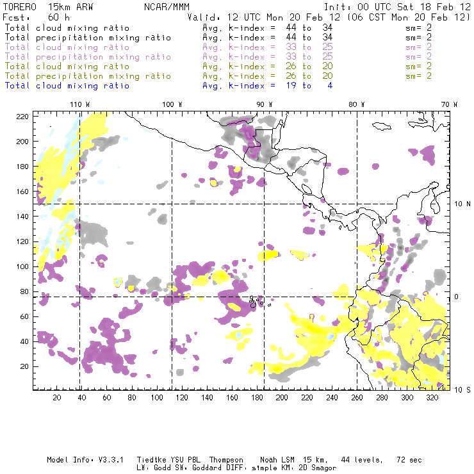Click the "44 levels," model text

[x=362, y=460]
